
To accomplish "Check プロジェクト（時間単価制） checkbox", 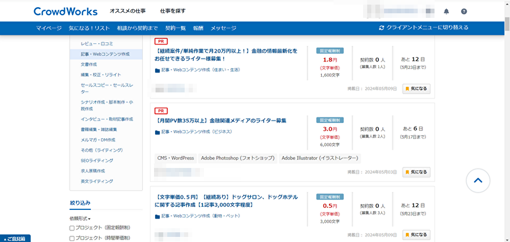I will pos(72,238).
